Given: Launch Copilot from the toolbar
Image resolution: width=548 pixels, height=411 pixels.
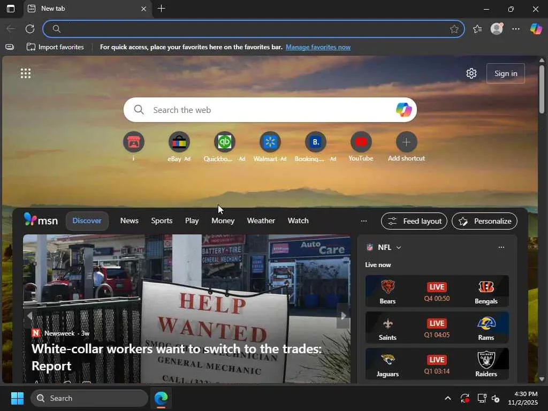Looking at the screenshot, I should (x=536, y=29).
